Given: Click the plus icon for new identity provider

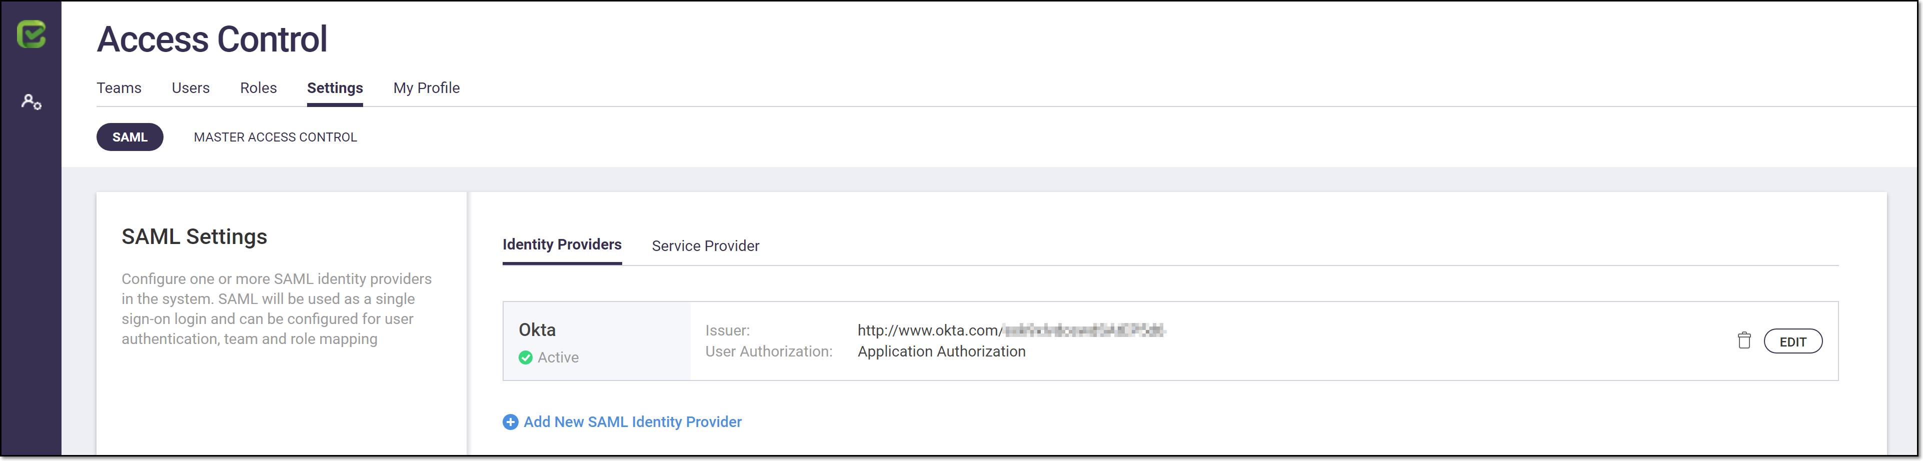Looking at the screenshot, I should click(x=511, y=422).
